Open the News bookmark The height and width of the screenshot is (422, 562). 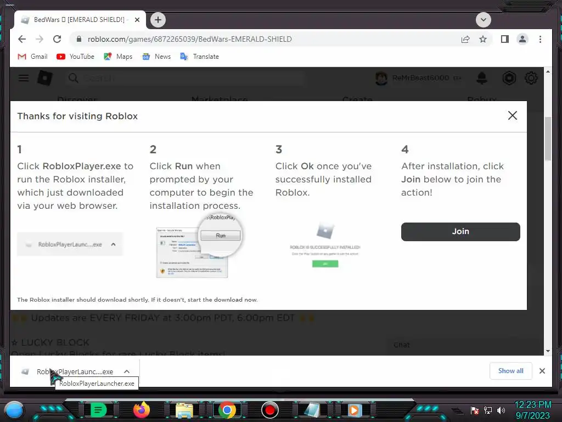pyautogui.click(x=156, y=57)
